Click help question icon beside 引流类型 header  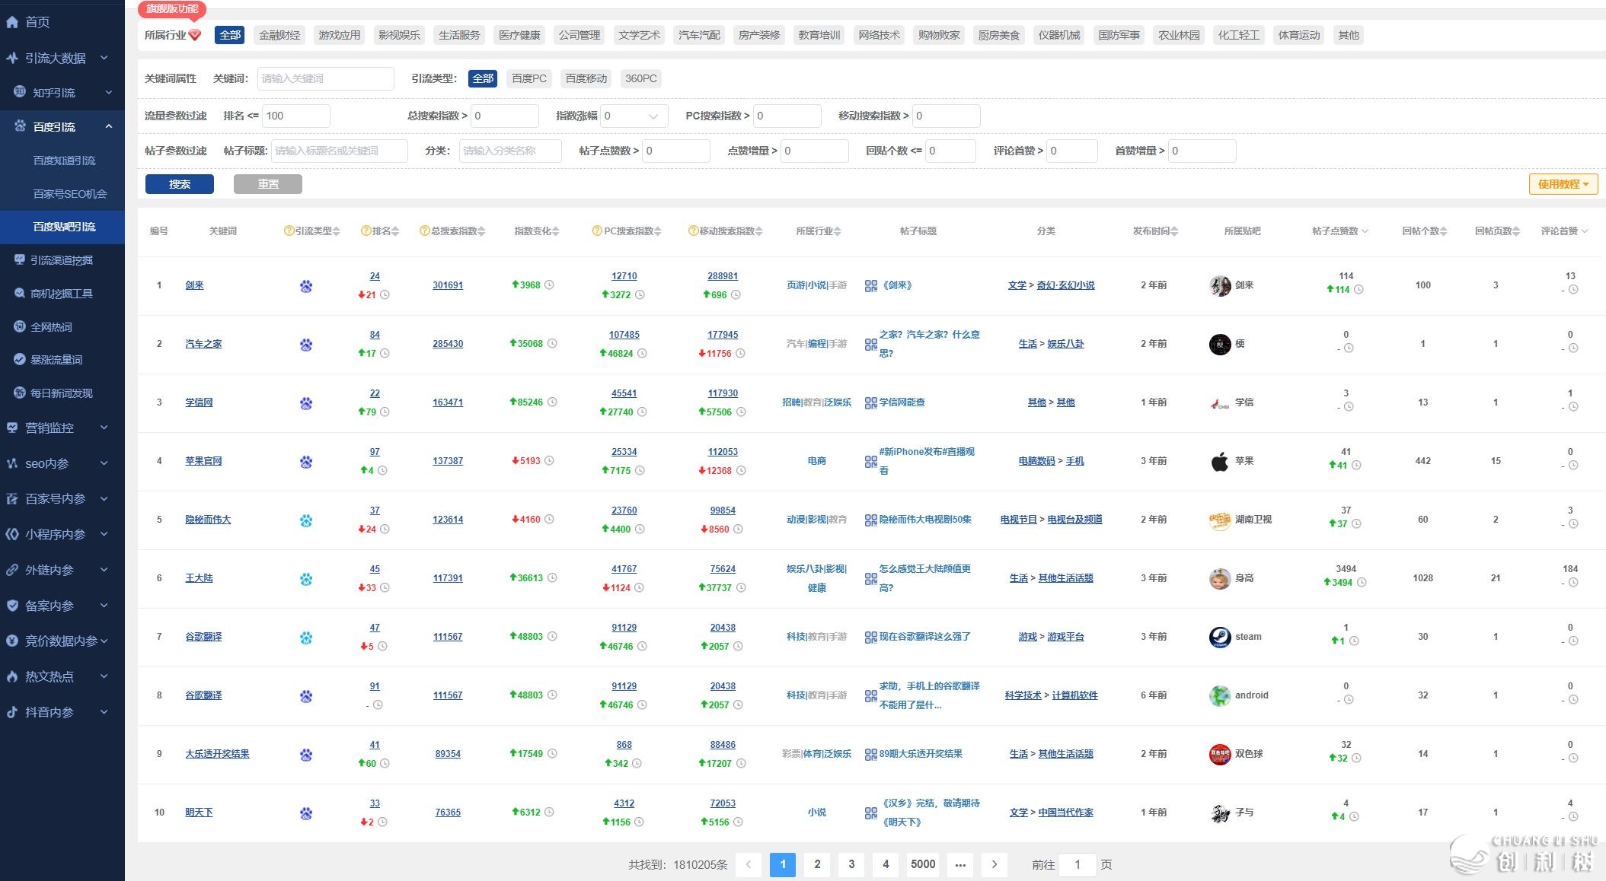coord(289,231)
